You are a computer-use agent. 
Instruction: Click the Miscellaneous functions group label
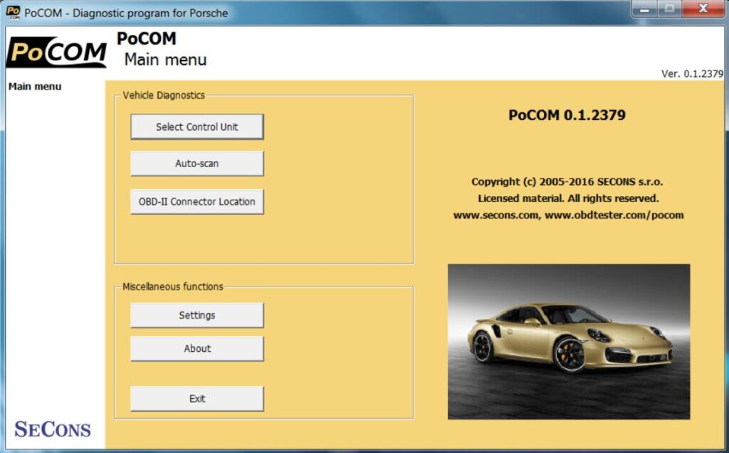click(x=172, y=287)
